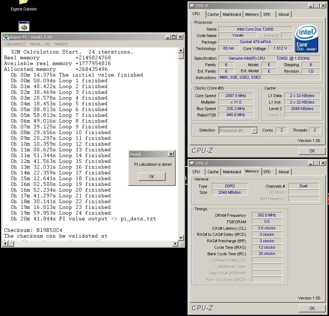Click the processor name Intel Core Duo T2400

(255, 29)
